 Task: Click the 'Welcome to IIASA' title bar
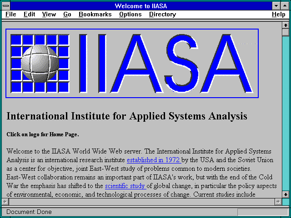141,6
